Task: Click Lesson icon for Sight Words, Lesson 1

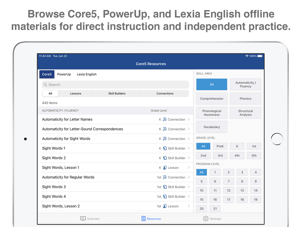Action: point(165,168)
